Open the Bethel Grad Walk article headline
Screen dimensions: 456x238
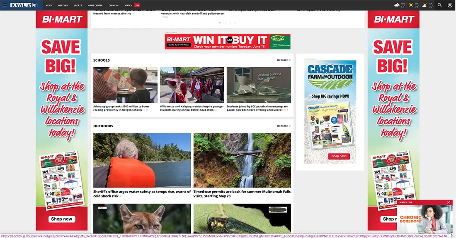pyautogui.click(x=192, y=108)
